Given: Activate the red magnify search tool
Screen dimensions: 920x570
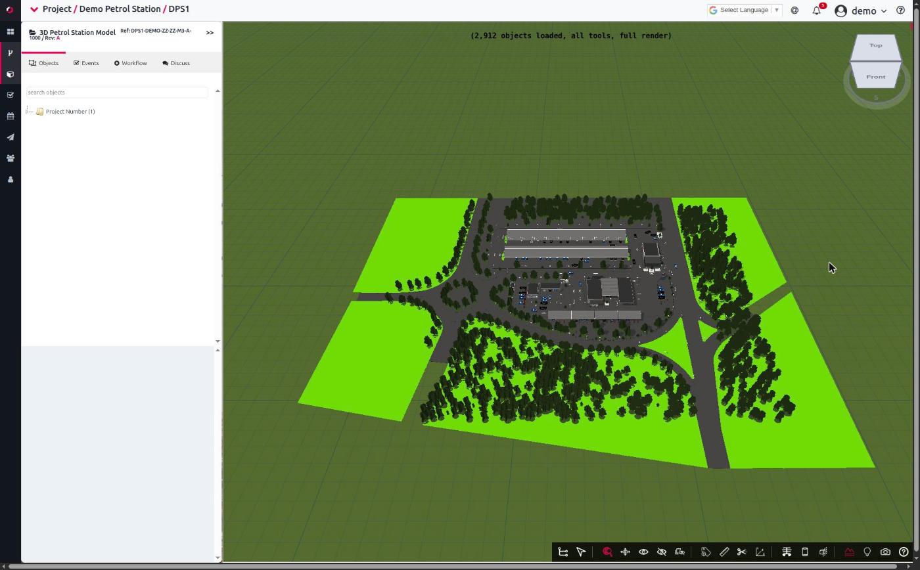Looking at the screenshot, I should [x=607, y=552].
